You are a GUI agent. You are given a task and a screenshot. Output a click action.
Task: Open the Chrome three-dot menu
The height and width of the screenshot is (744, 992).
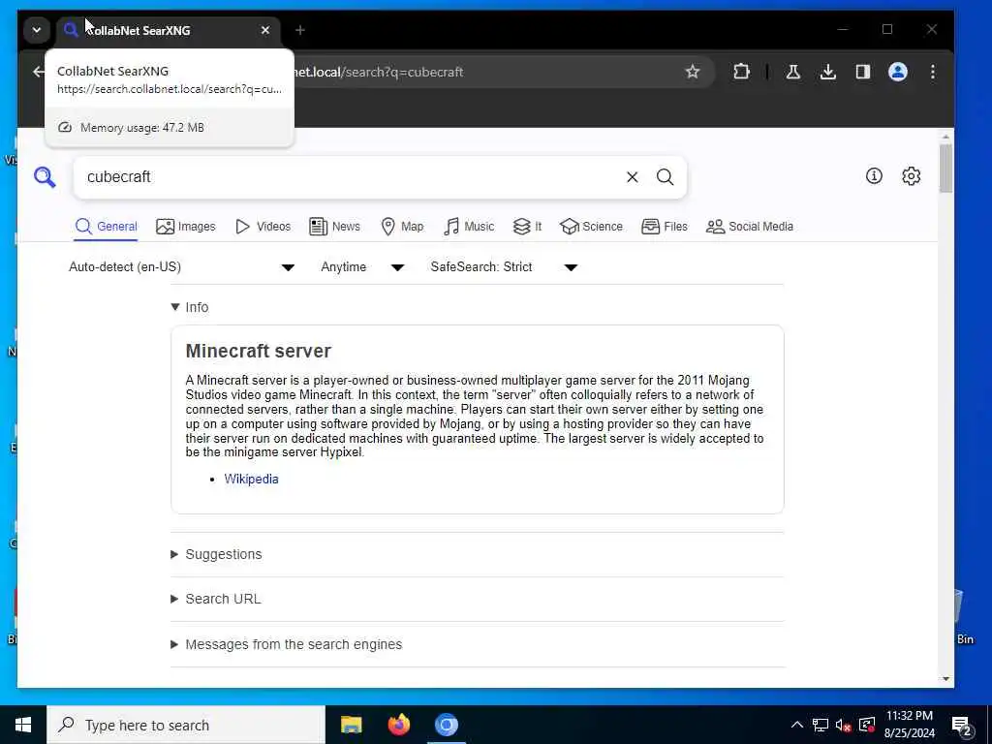coord(933,72)
